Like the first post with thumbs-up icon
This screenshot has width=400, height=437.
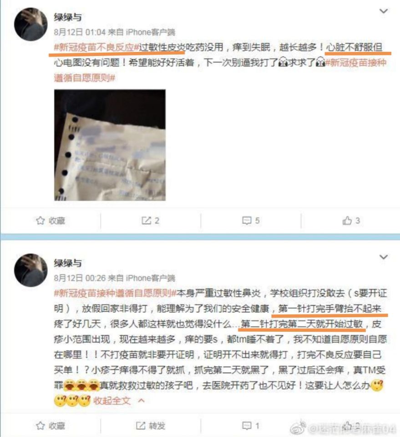(x=347, y=221)
